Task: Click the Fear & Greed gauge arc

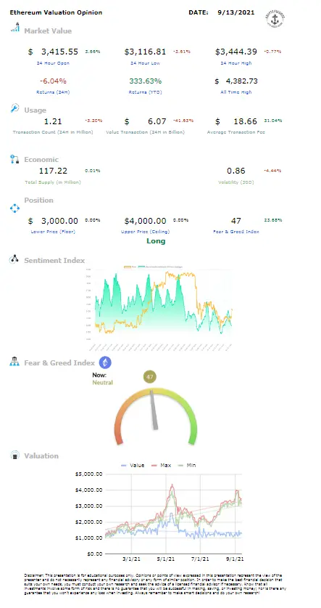Action: (156, 417)
